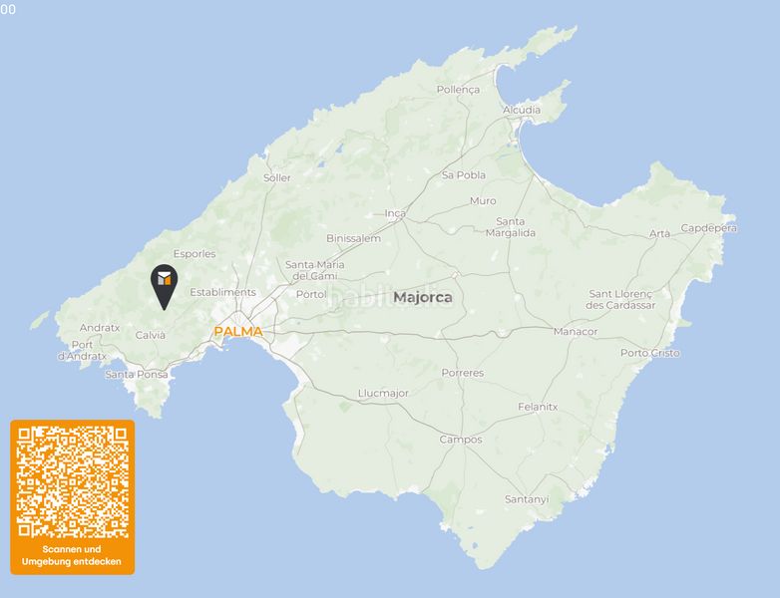Screen dimensions: 780x598
Task: Click the Porto Cristo label
Action: (649, 353)
